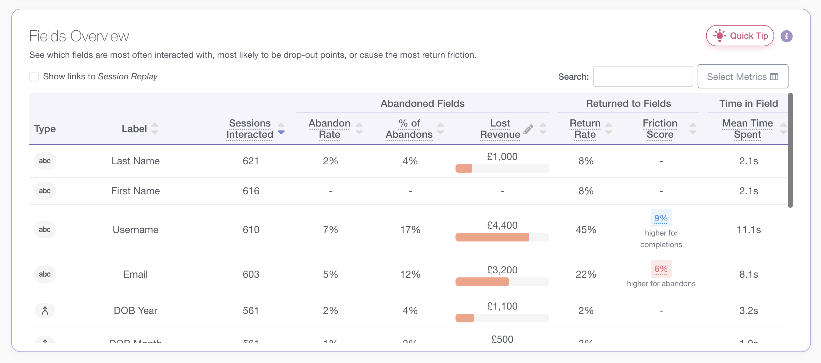This screenshot has height=363, width=821.
Task: Click the Quick Tip button
Action: click(740, 36)
